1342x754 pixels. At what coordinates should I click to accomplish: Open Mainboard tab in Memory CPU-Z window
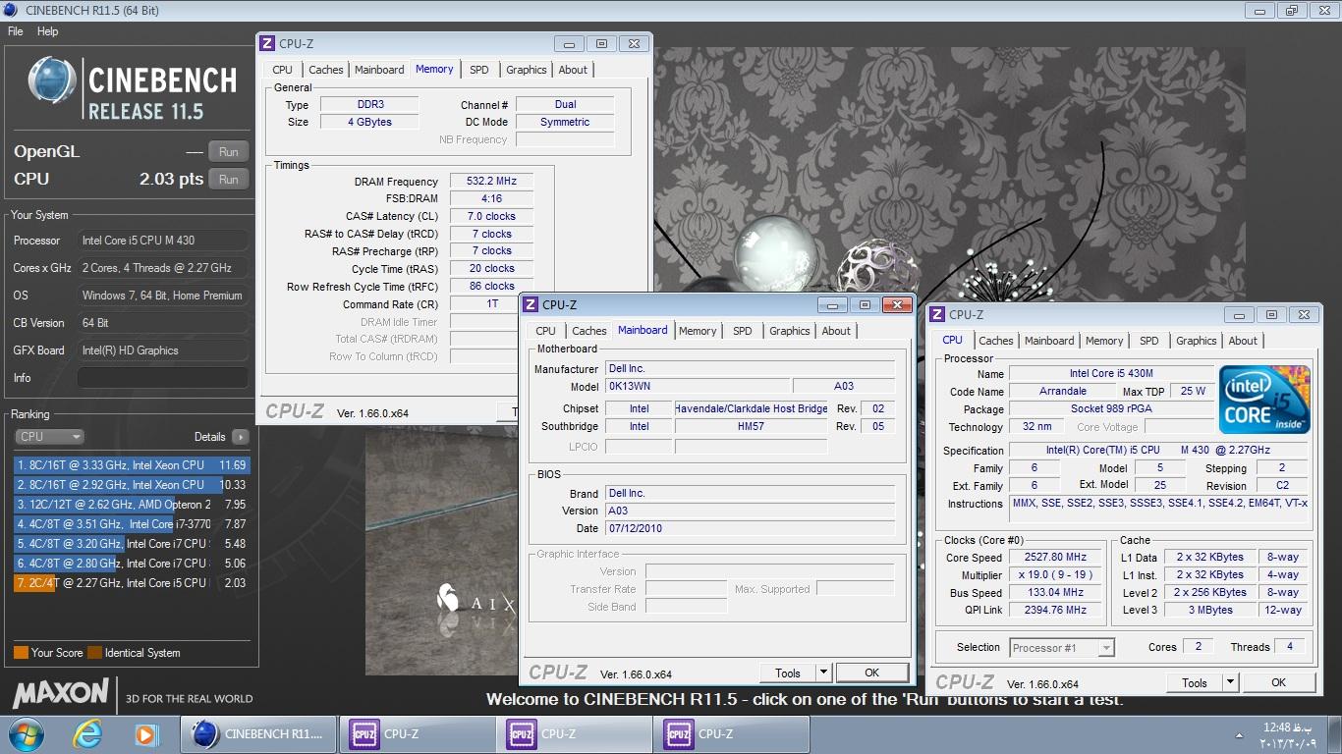pyautogui.click(x=379, y=70)
